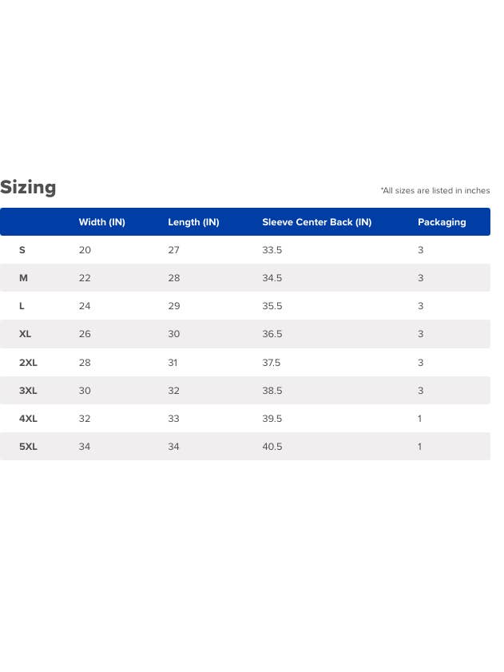Click the Packaging column header
This screenshot has width=504, height=672.
click(442, 222)
